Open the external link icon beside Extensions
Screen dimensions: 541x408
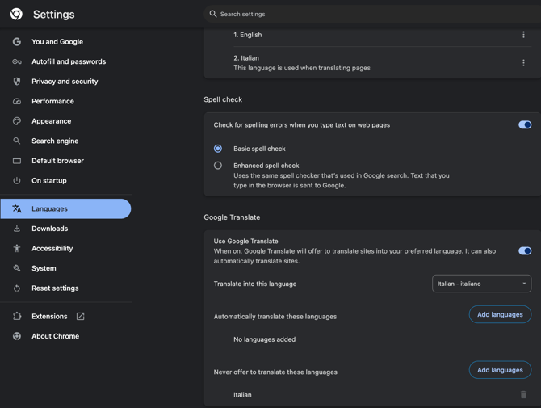pyautogui.click(x=80, y=317)
